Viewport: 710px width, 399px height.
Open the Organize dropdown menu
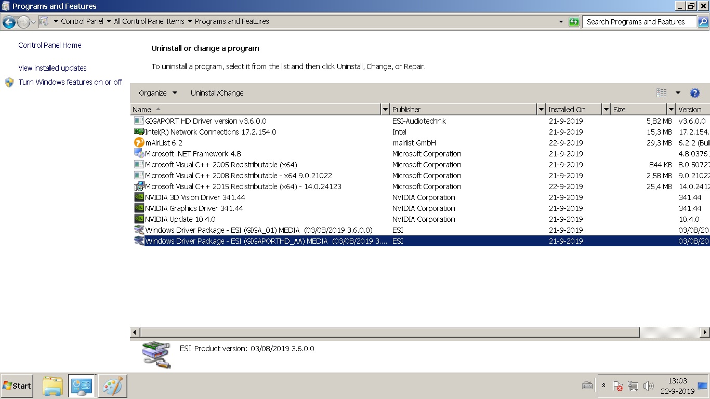[157, 93]
